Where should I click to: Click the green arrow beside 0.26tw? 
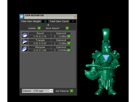tap(69, 43)
